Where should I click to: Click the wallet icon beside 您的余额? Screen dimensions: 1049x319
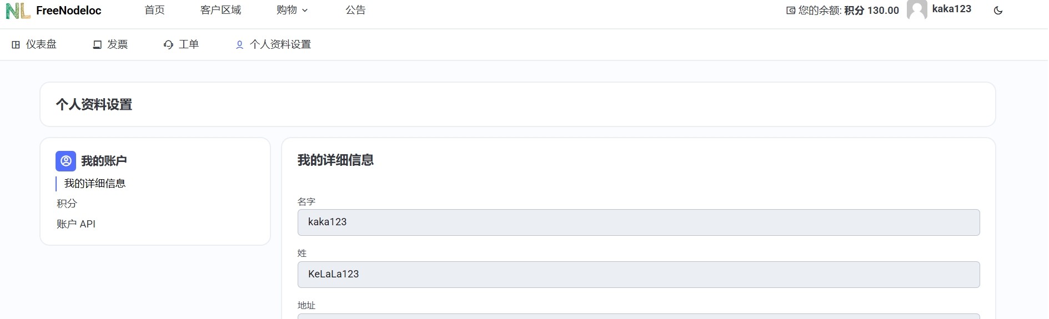791,11
